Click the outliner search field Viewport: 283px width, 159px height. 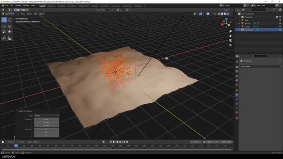tap(257, 10)
